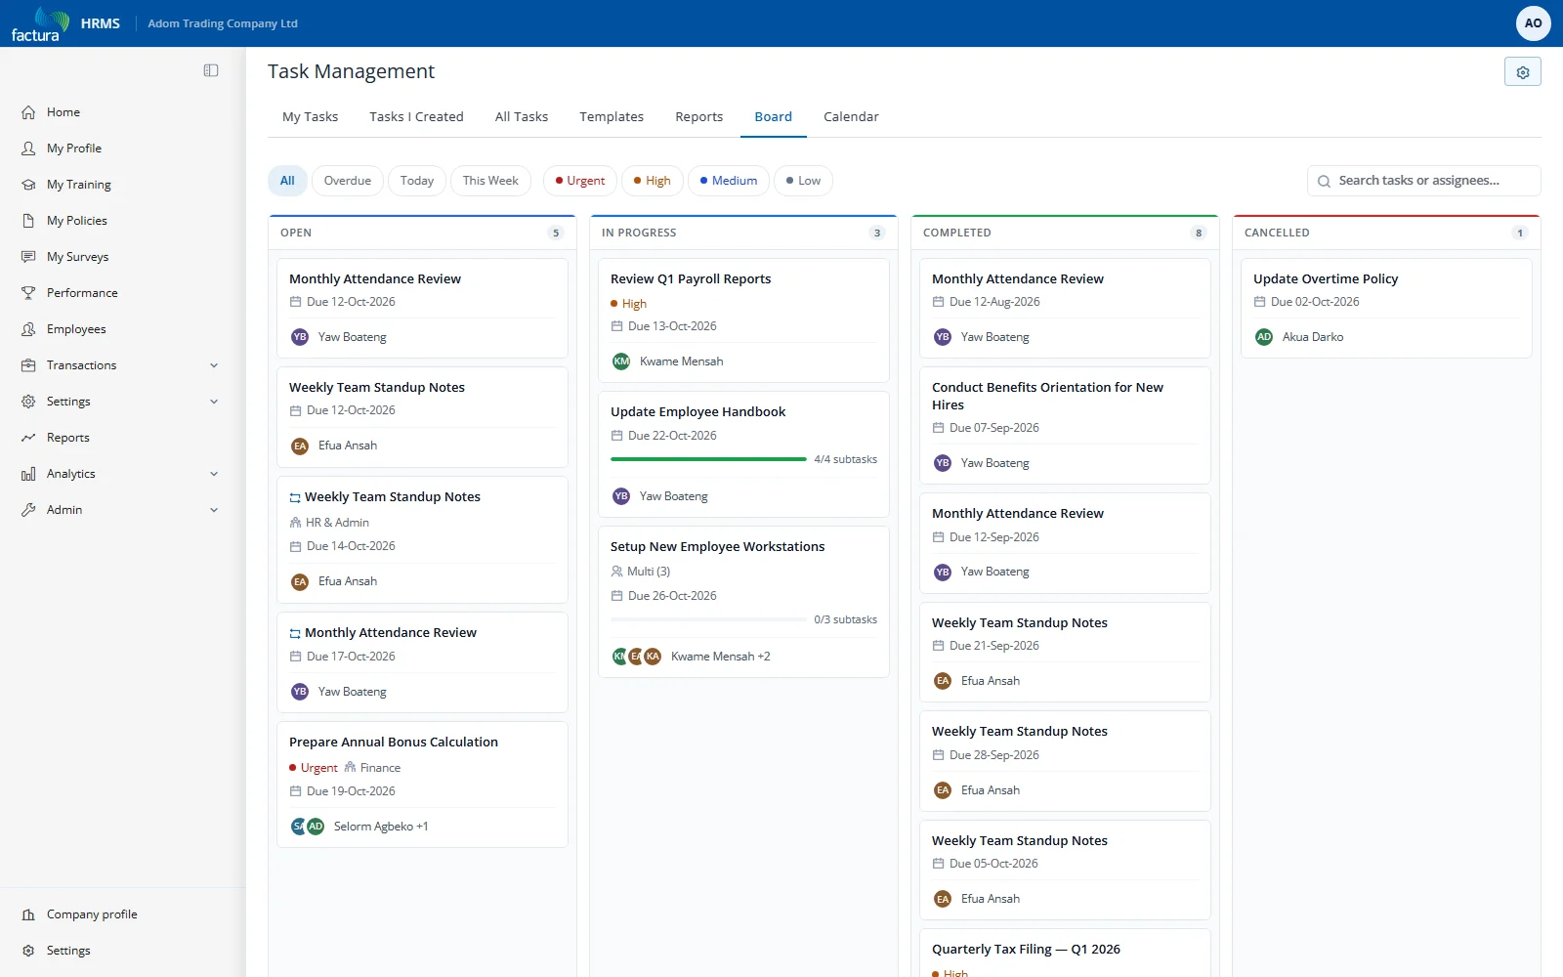Open the Tasks I Created tab

pos(416,117)
